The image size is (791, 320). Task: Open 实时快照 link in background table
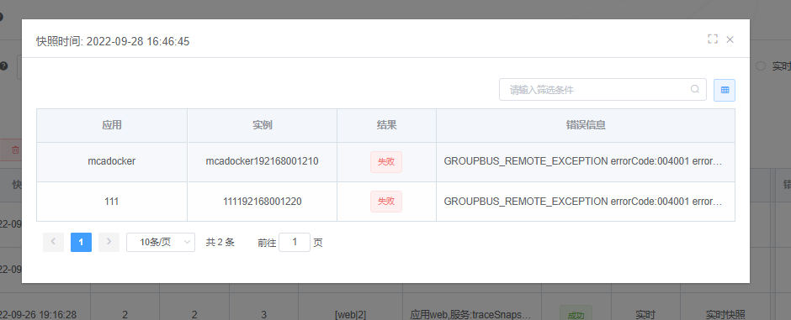click(725, 314)
